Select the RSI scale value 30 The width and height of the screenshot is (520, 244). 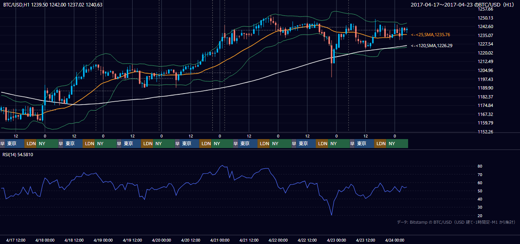480,207
